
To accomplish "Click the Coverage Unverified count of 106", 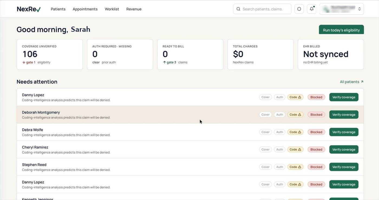I will pyautogui.click(x=30, y=54).
